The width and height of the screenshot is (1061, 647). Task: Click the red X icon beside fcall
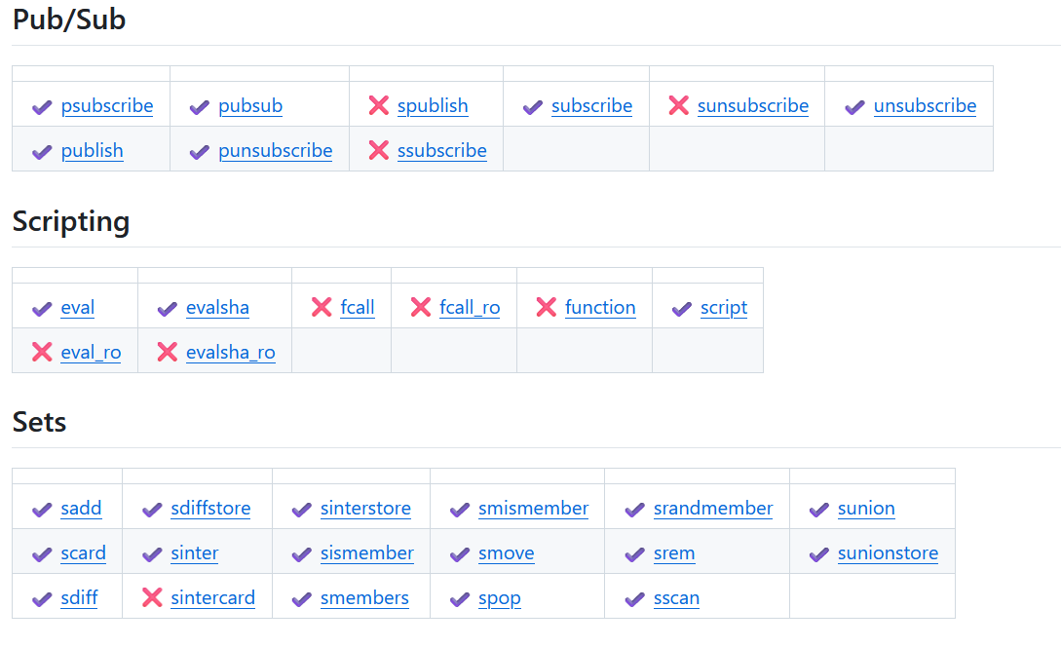pyautogui.click(x=322, y=307)
